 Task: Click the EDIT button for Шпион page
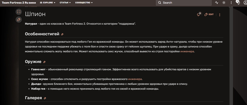209,14
